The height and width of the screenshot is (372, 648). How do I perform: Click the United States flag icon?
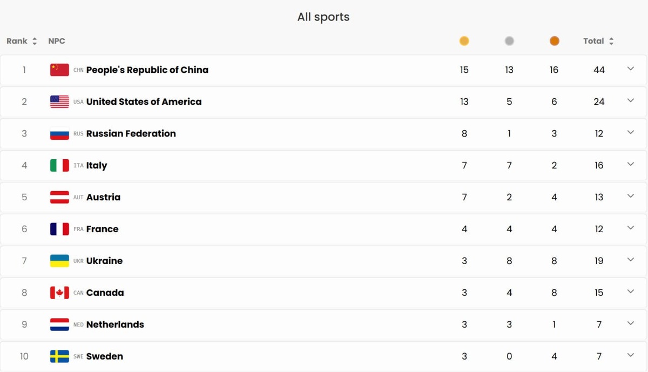[59, 102]
